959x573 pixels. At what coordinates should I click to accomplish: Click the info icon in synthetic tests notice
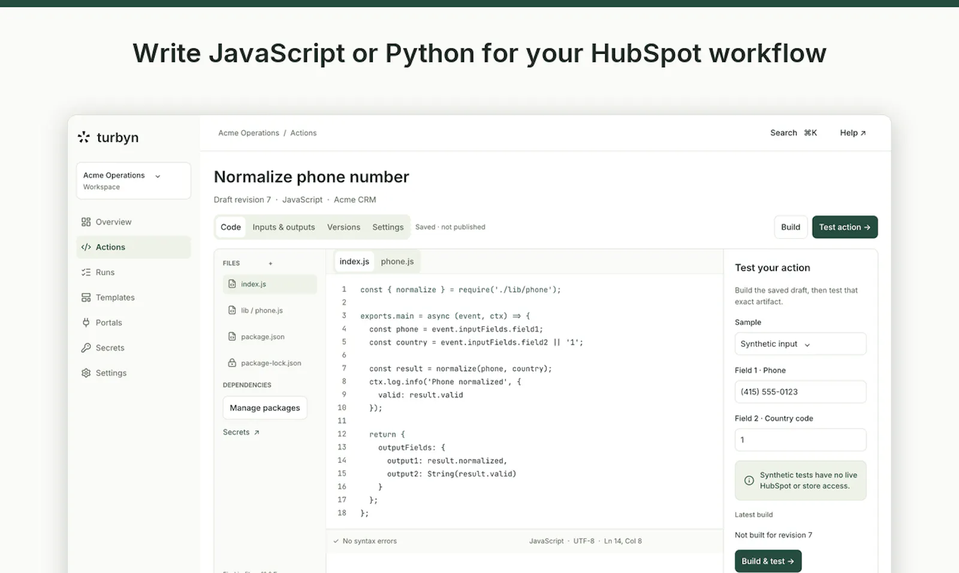tap(749, 480)
